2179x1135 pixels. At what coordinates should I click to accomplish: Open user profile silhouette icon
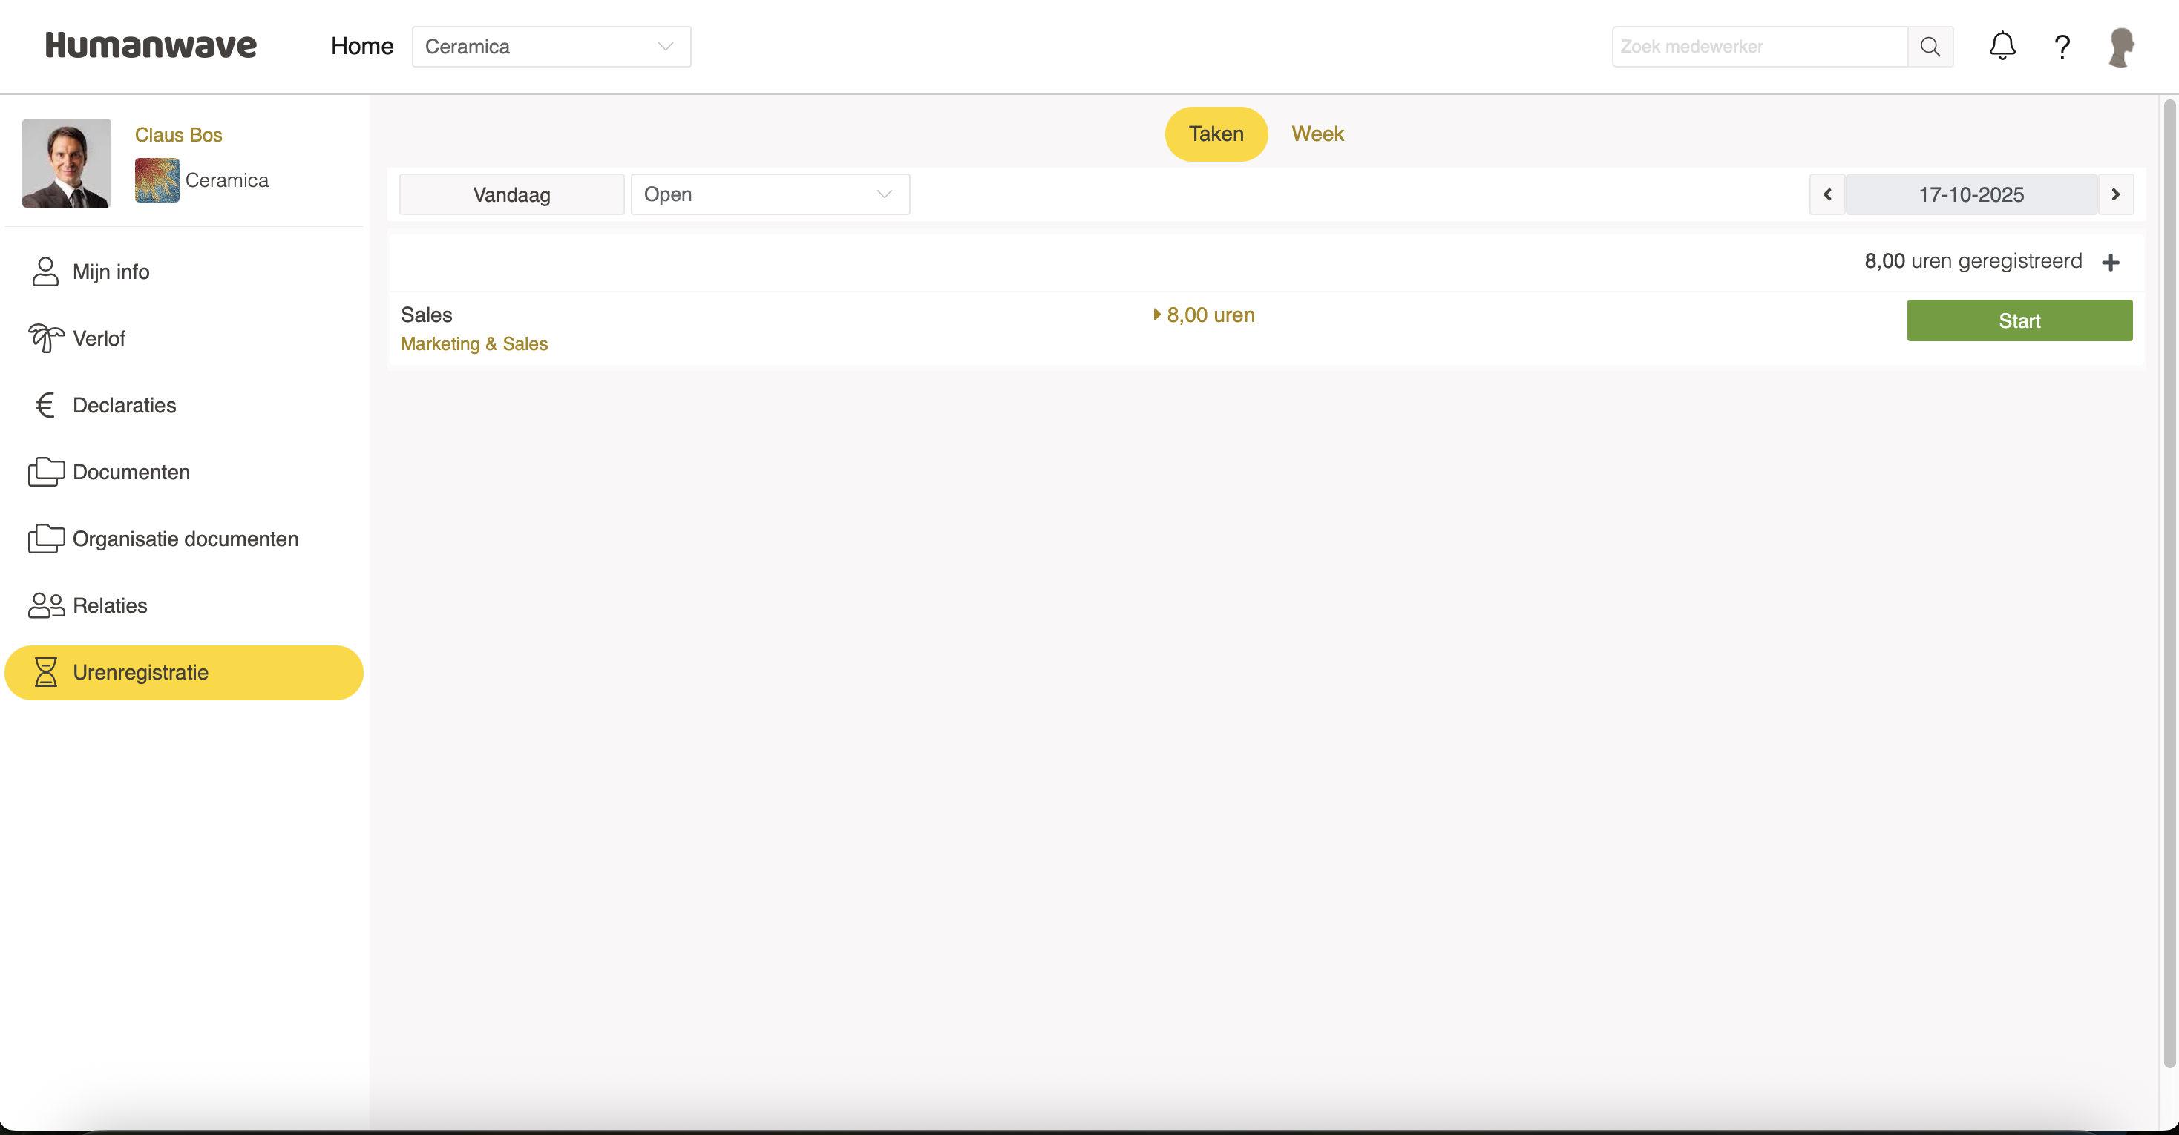2120,47
